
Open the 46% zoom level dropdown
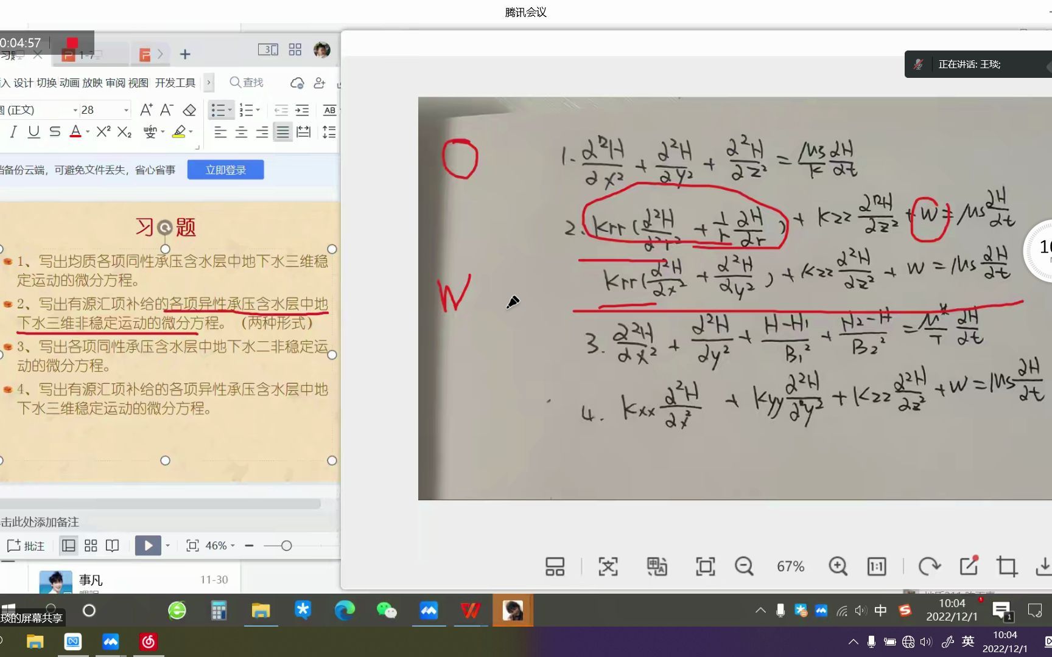(220, 546)
